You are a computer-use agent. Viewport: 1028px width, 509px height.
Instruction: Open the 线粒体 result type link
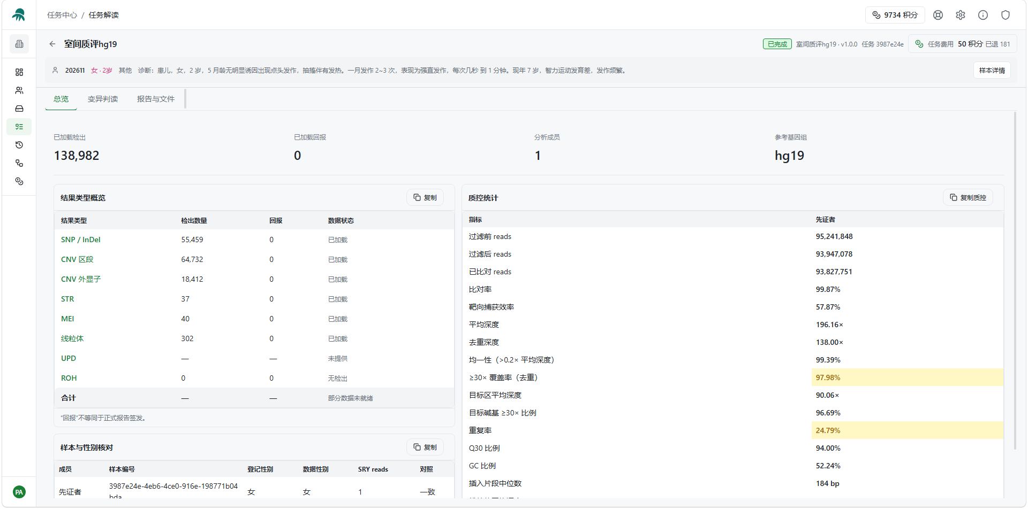coord(72,338)
